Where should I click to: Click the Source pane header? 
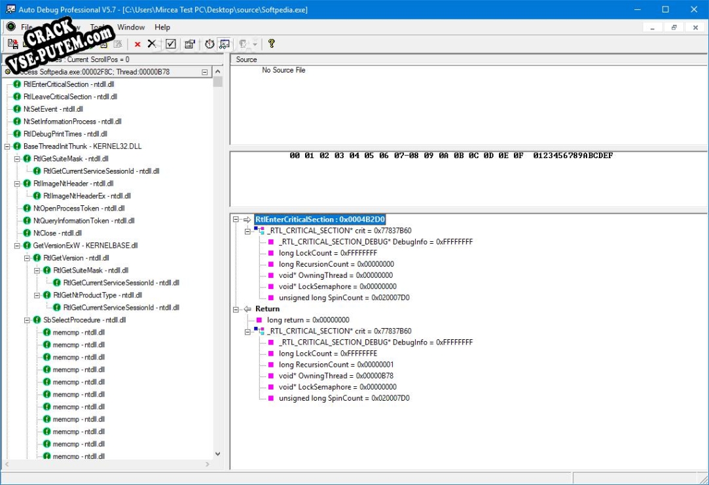(x=469, y=59)
